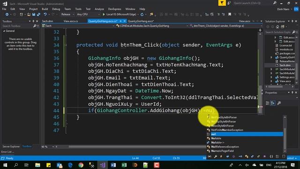The image size is (300, 169).
Task: Click the Open File folder toolbar icon
Action: click(29, 15)
